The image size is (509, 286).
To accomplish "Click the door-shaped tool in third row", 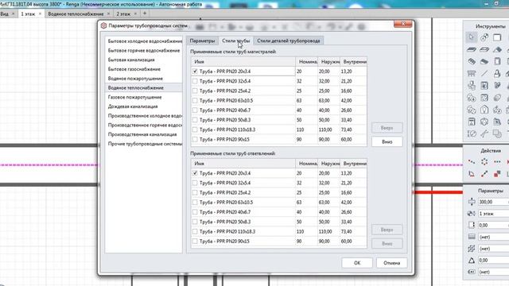I will click(x=497, y=61).
